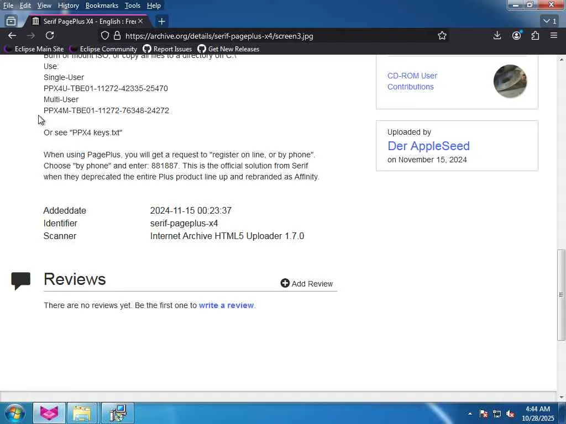Open the Firefox account menu
Screen dimensions: 566x424
517,36
